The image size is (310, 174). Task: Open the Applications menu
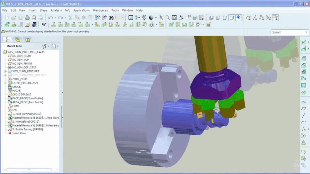(81, 10)
